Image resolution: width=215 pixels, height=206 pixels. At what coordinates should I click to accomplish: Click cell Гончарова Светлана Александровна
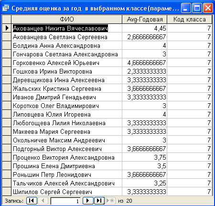[67, 54]
